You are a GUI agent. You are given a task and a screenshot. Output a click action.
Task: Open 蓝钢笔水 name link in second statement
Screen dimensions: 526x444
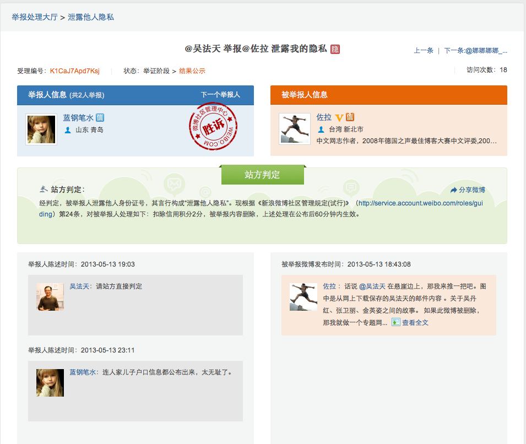[83, 372]
